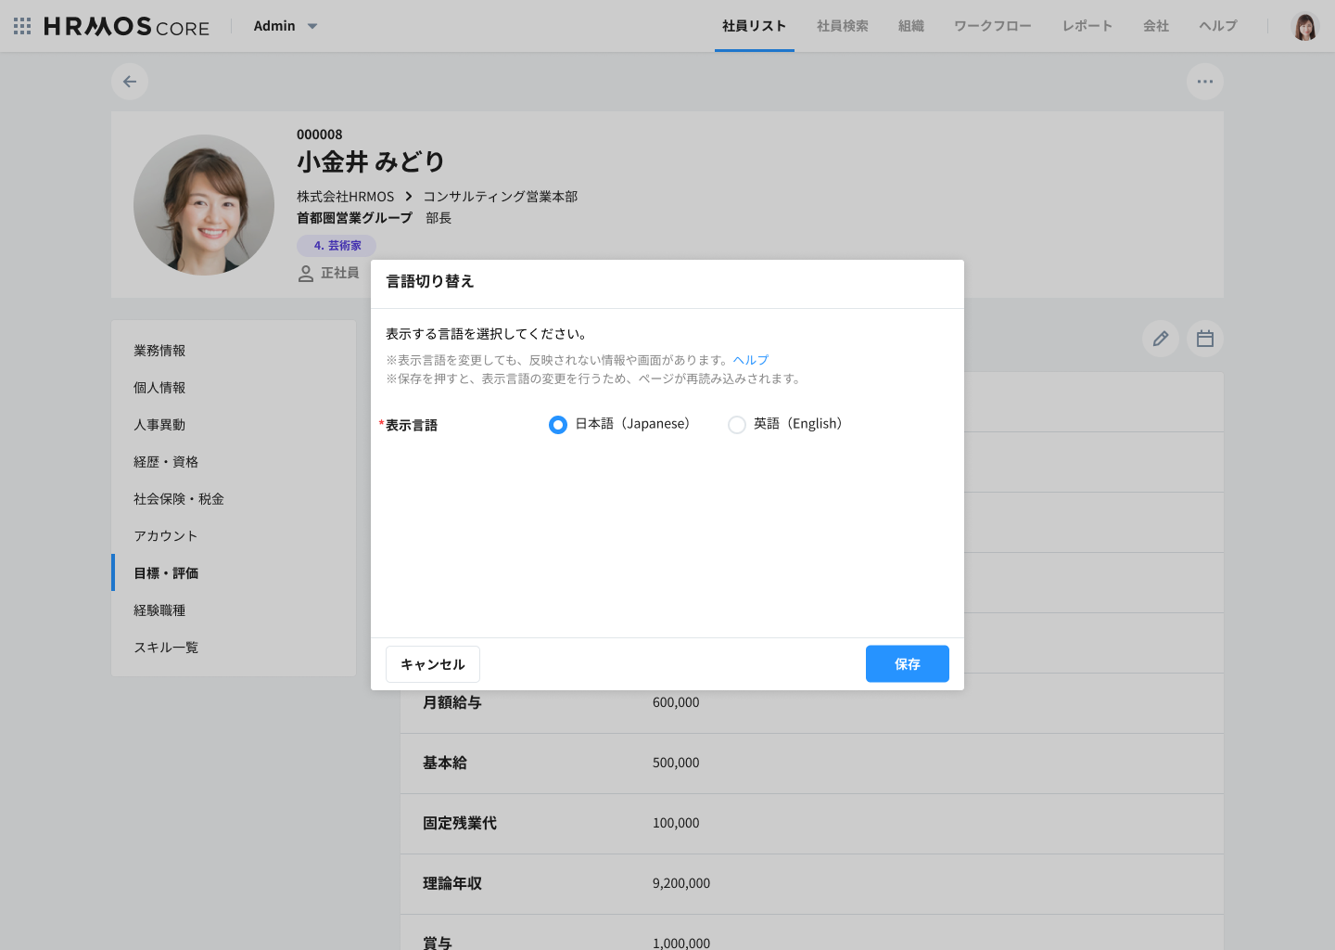Image resolution: width=1335 pixels, height=950 pixels.
Task: Select 英語 (English) radio option
Action: click(737, 425)
